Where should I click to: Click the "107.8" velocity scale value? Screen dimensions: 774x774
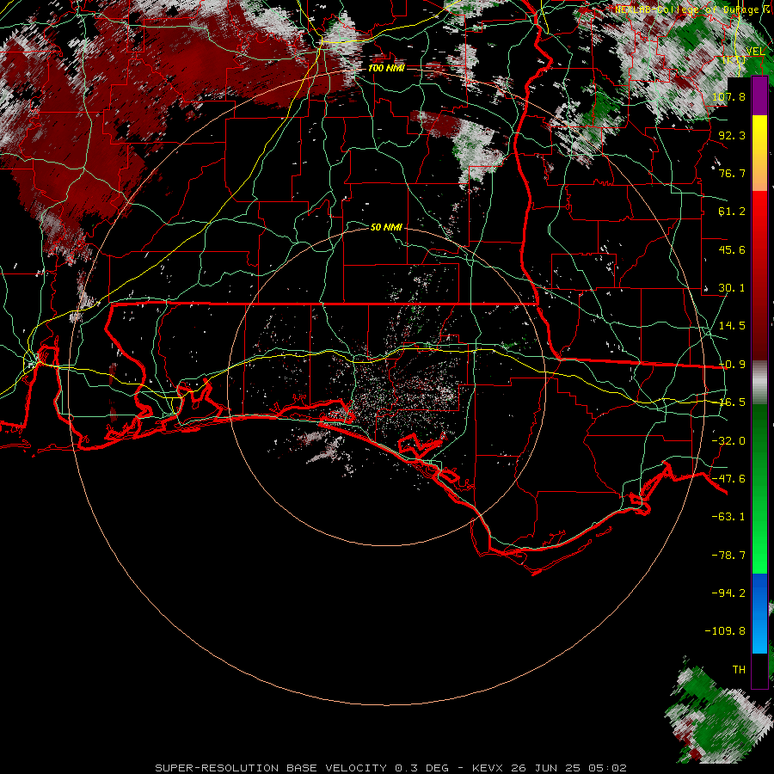pyautogui.click(x=729, y=96)
